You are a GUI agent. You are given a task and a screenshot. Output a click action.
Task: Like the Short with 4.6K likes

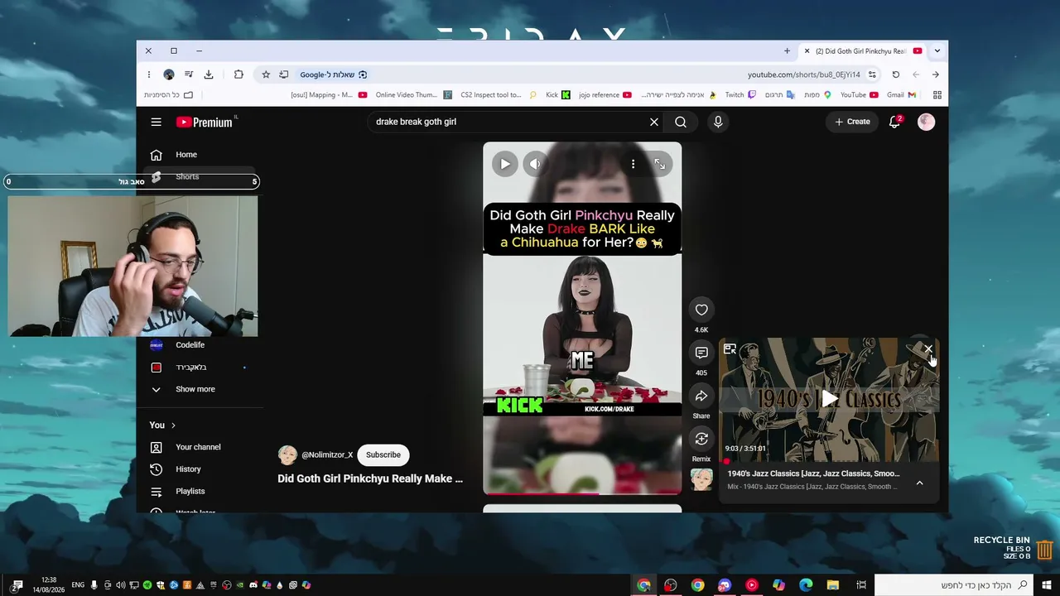(701, 310)
